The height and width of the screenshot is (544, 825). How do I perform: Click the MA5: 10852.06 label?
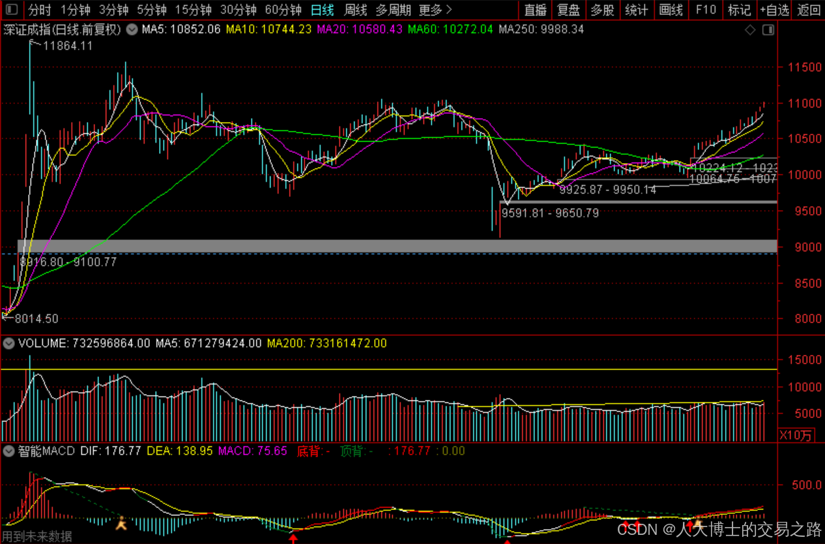point(181,29)
